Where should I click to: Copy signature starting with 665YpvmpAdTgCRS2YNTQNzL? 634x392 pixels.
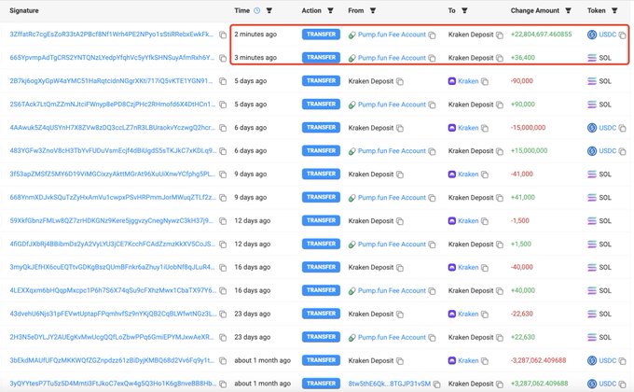[x=223, y=58]
